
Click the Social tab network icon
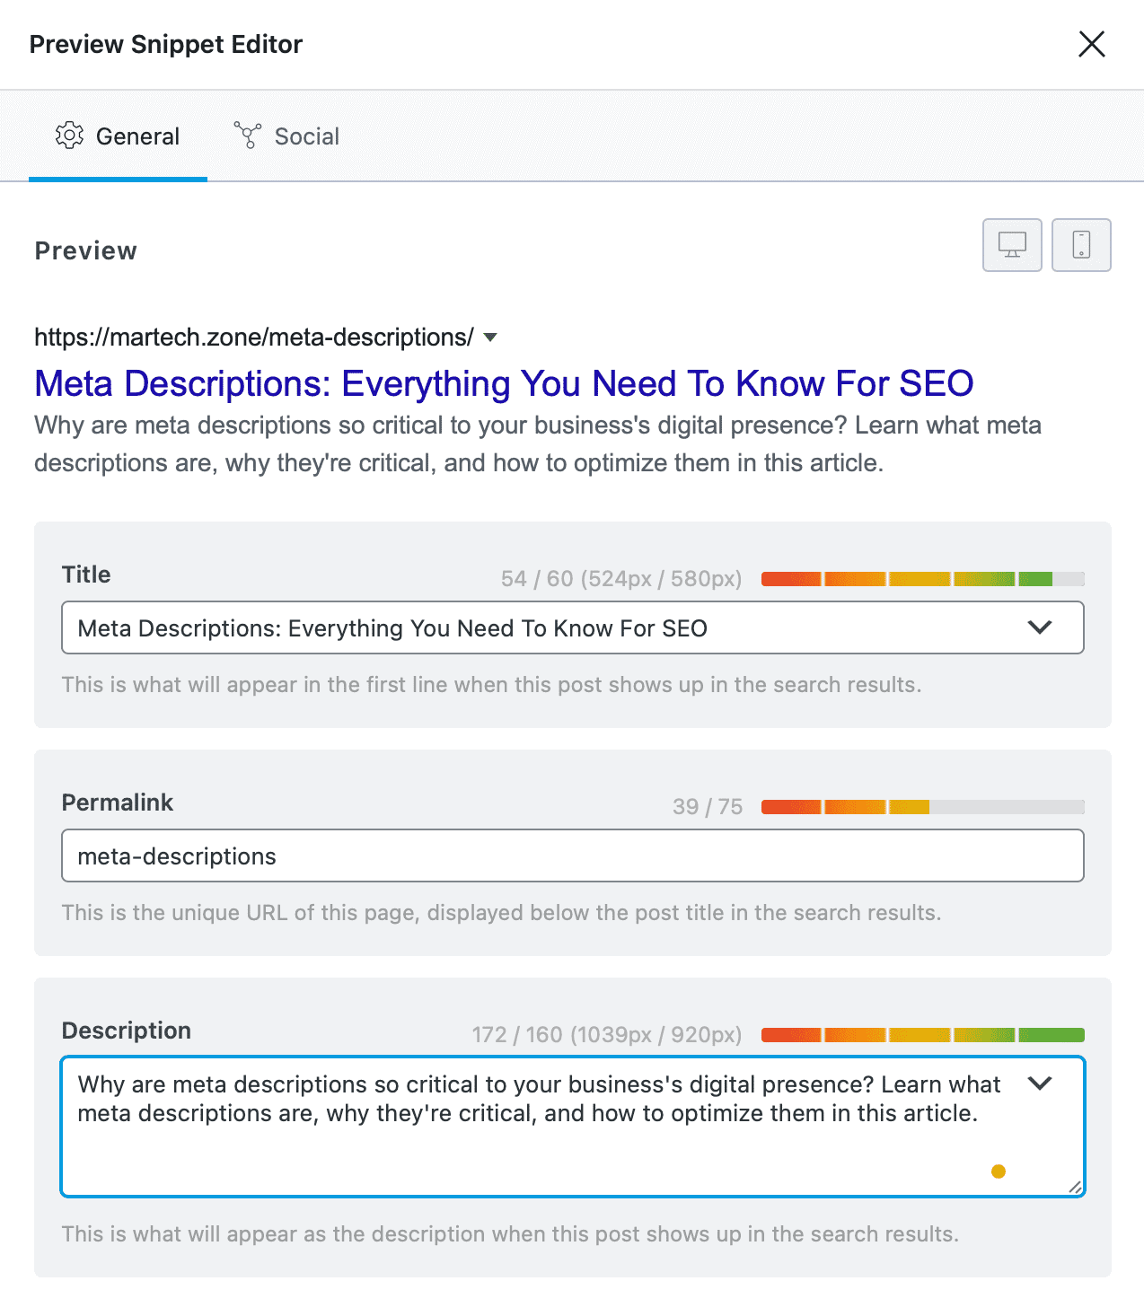tap(247, 136)
